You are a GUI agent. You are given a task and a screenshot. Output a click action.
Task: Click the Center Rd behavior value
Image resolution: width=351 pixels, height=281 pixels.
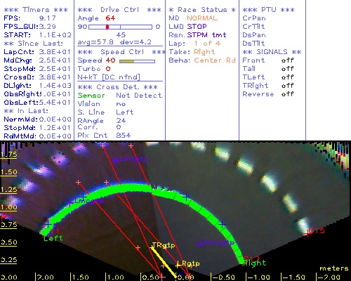click(215, 60)
